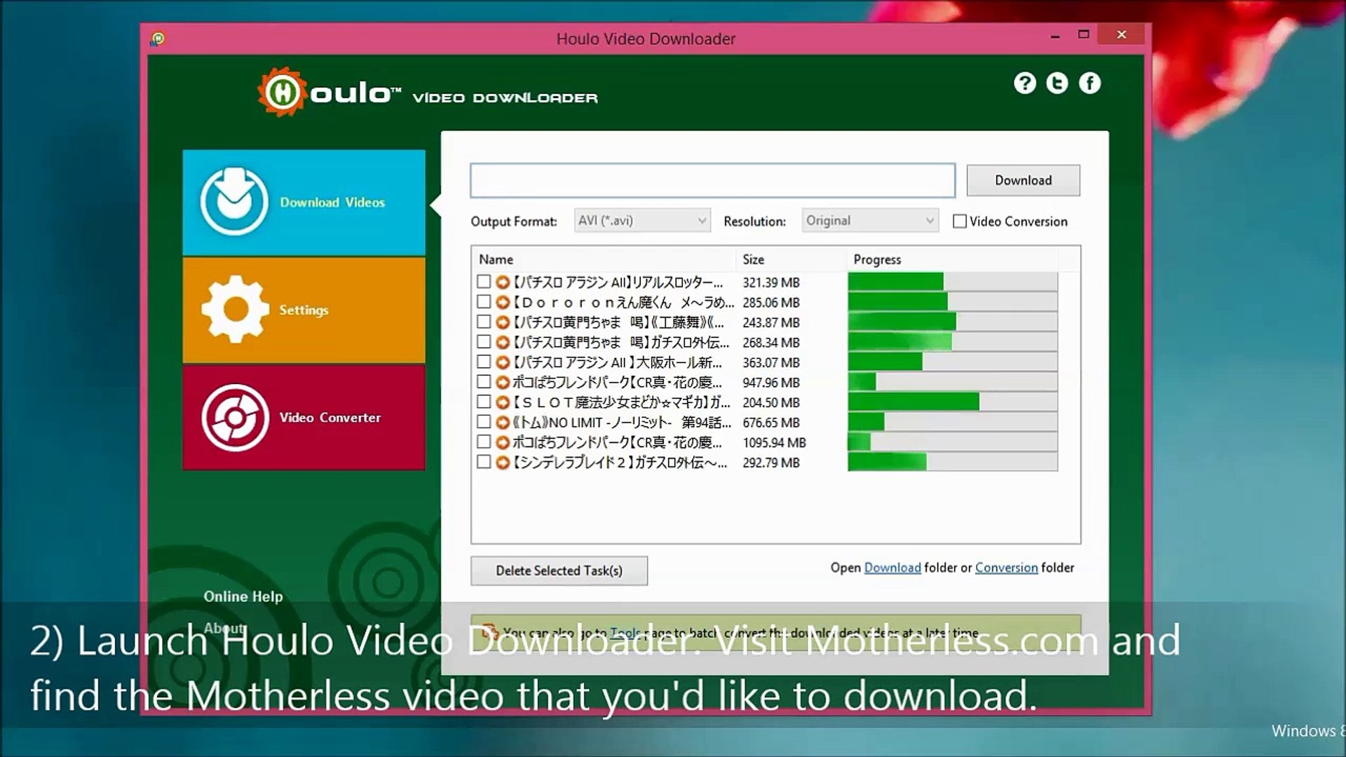
Task: Click the help question mark icon
Action: pyautogui.click(x=1026, y=83)
